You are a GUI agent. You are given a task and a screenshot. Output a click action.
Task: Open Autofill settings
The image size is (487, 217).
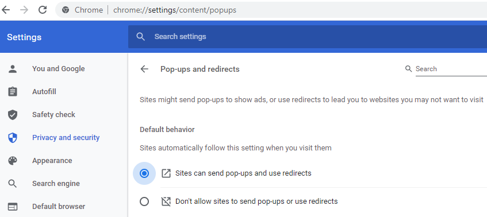pyautogui.click(x=44, y=92)
